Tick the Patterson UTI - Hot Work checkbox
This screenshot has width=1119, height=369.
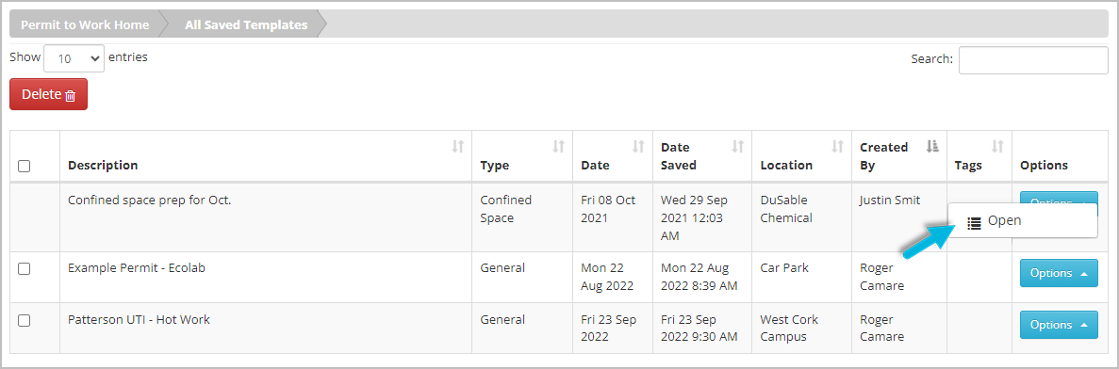[25, 321]
